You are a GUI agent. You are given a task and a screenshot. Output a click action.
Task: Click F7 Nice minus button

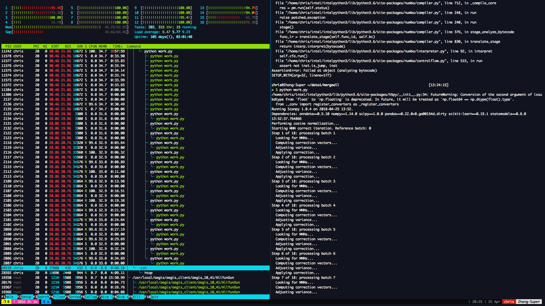pos(105,297)
